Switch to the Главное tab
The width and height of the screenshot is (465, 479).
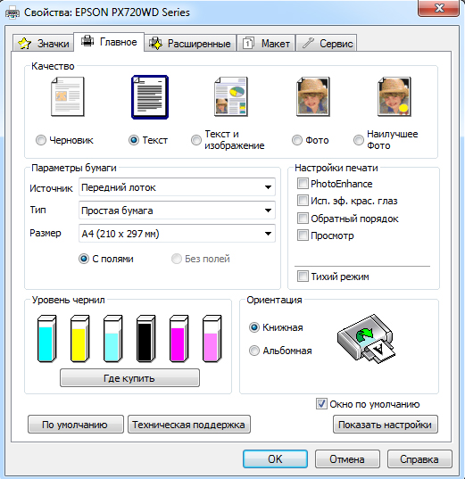click(x=109, y=42)
